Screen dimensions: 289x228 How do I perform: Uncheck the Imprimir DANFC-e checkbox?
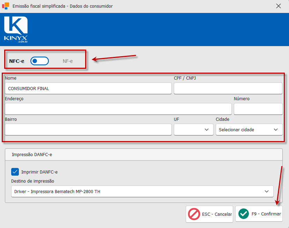pyautogui.click(x=15, y=172)
